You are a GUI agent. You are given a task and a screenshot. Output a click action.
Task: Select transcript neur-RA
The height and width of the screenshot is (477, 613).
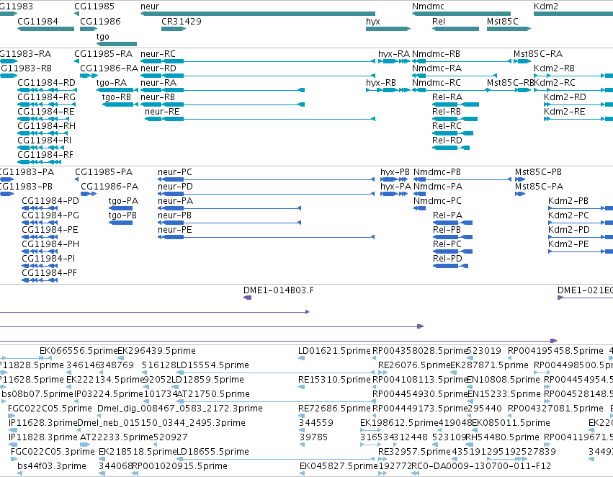(223, 90)
